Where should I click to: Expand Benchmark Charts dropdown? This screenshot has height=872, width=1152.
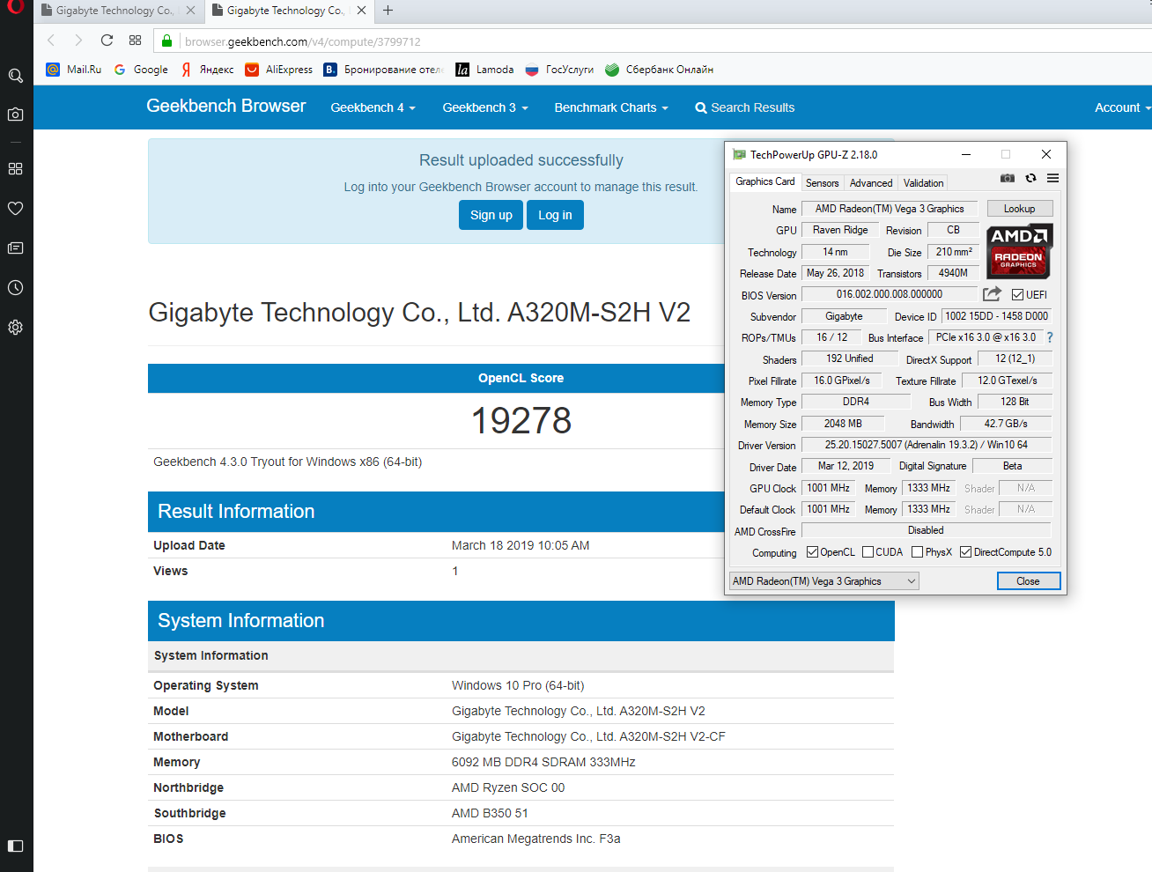click(x=611, y=107)
